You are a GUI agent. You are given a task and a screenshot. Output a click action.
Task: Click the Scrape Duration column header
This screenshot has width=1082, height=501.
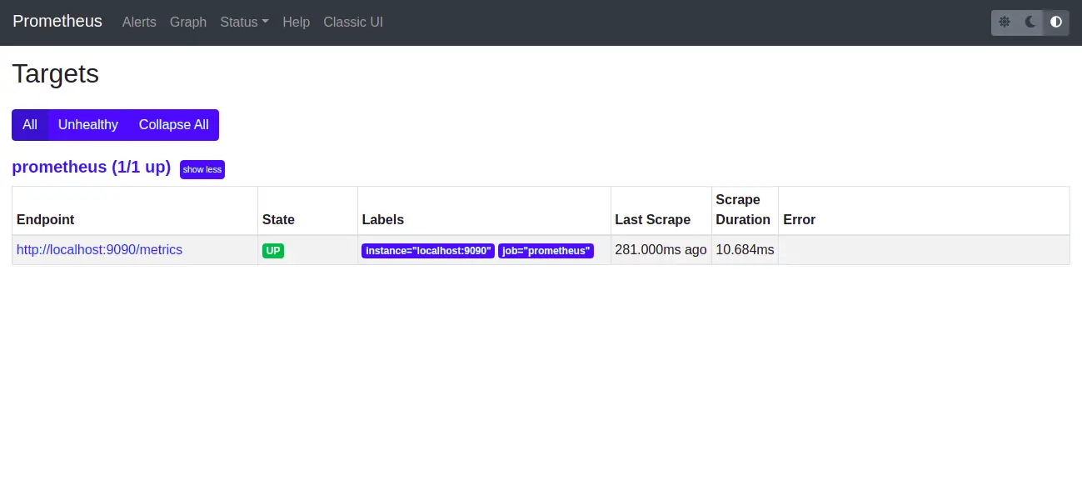[745, 210]
